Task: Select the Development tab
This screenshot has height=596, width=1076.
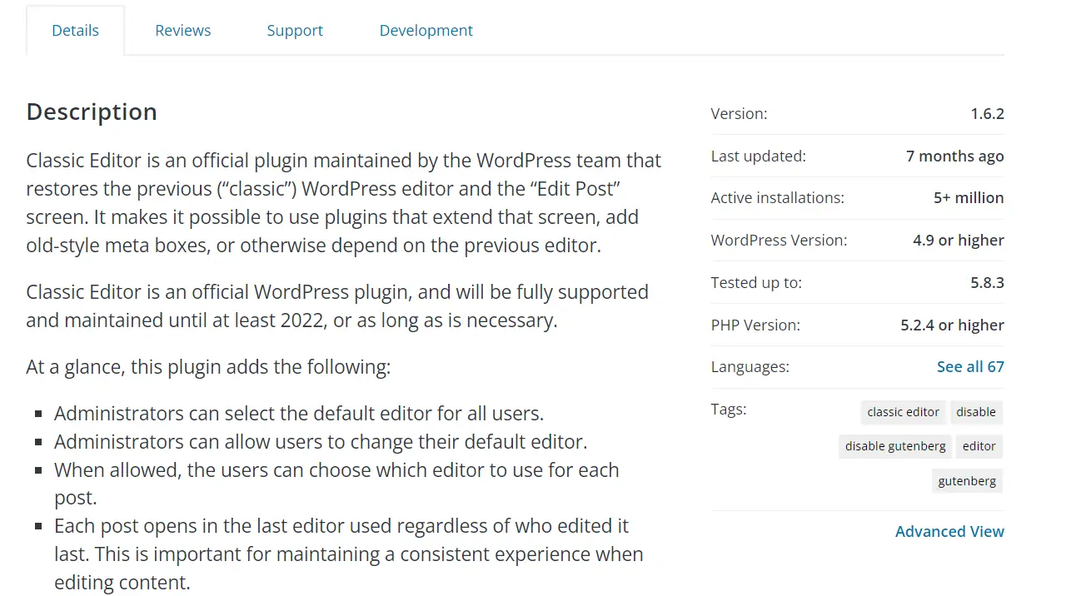Action: (x=426, y=31)
